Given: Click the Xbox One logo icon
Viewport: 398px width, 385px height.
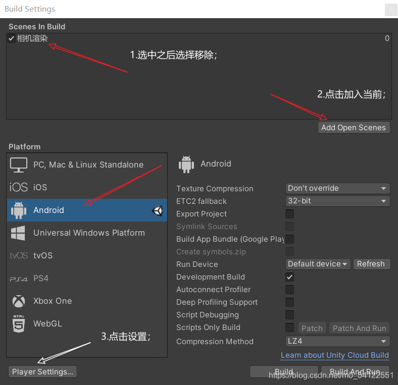Looking at the screenshot, I should (x=19, y=301).
